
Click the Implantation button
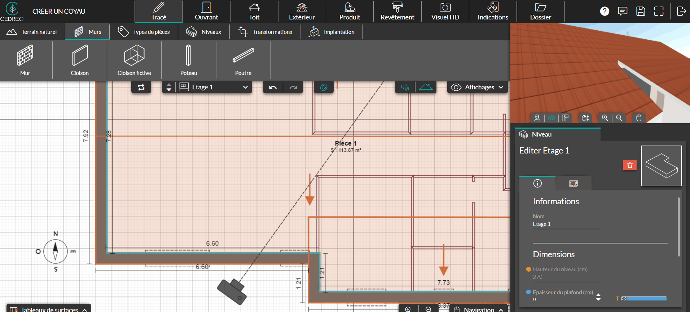(x=332, y=32)
